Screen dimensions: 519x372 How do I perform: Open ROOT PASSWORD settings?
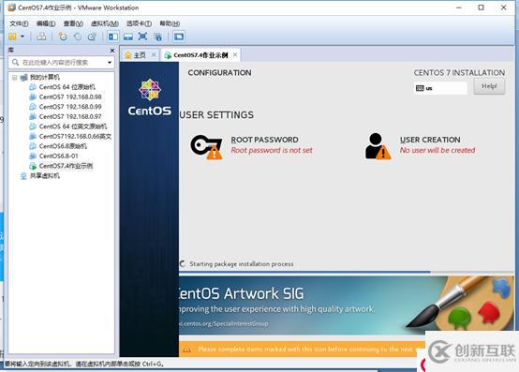[264, 140]
